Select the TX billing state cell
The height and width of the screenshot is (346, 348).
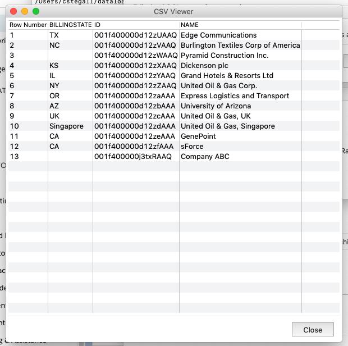(x=70, y=35)
